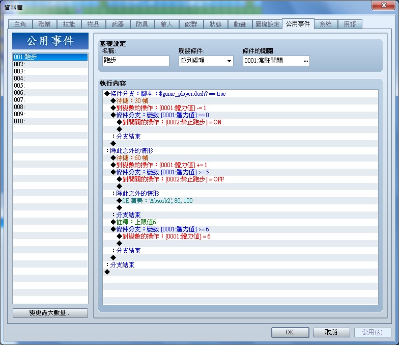399x345 pixels.
Task: Open the 武器 tab
Action: pos(118,24)
